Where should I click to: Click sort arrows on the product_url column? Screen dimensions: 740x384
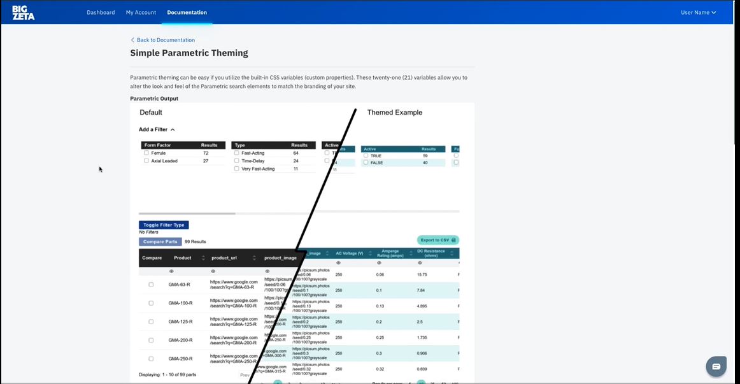click(x=254, y=258)
